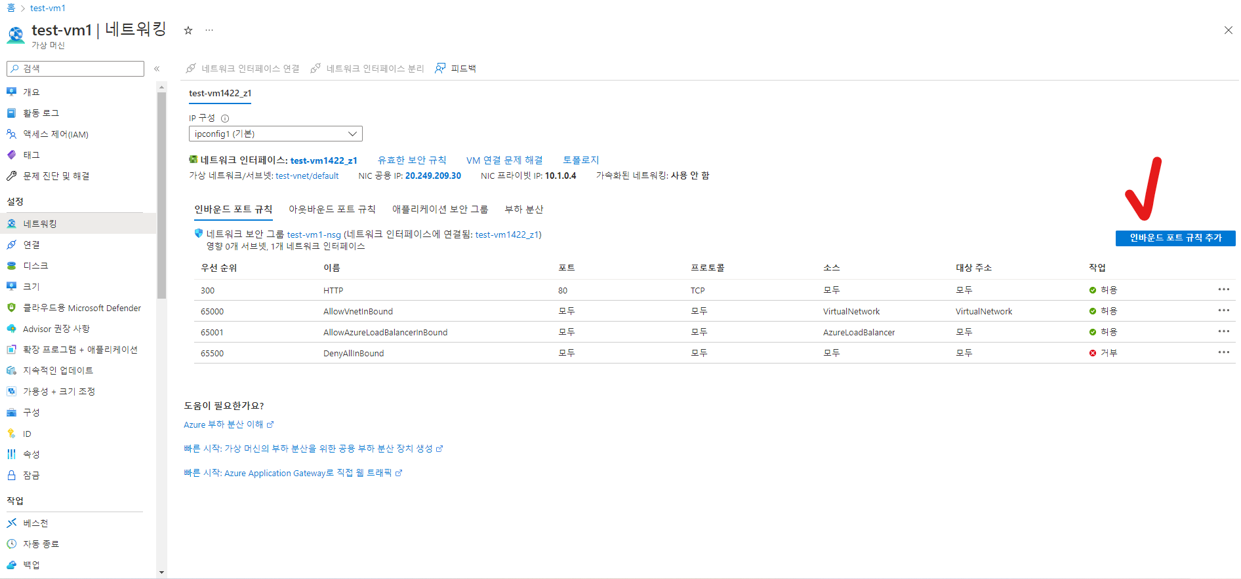
Task: Click the 디스크 icon in the sidebar
Action: [11, 265]
